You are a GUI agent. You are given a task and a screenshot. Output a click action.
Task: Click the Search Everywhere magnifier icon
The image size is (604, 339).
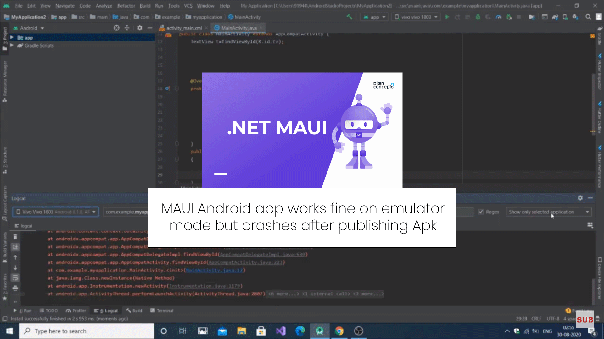pos(588,17)
